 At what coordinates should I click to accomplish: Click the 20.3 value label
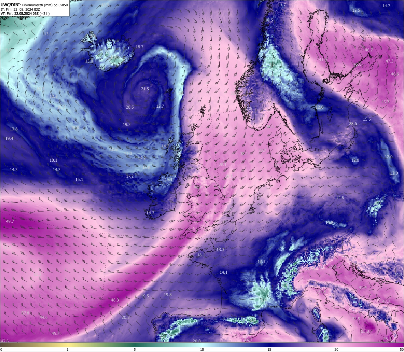coord(126,318)
